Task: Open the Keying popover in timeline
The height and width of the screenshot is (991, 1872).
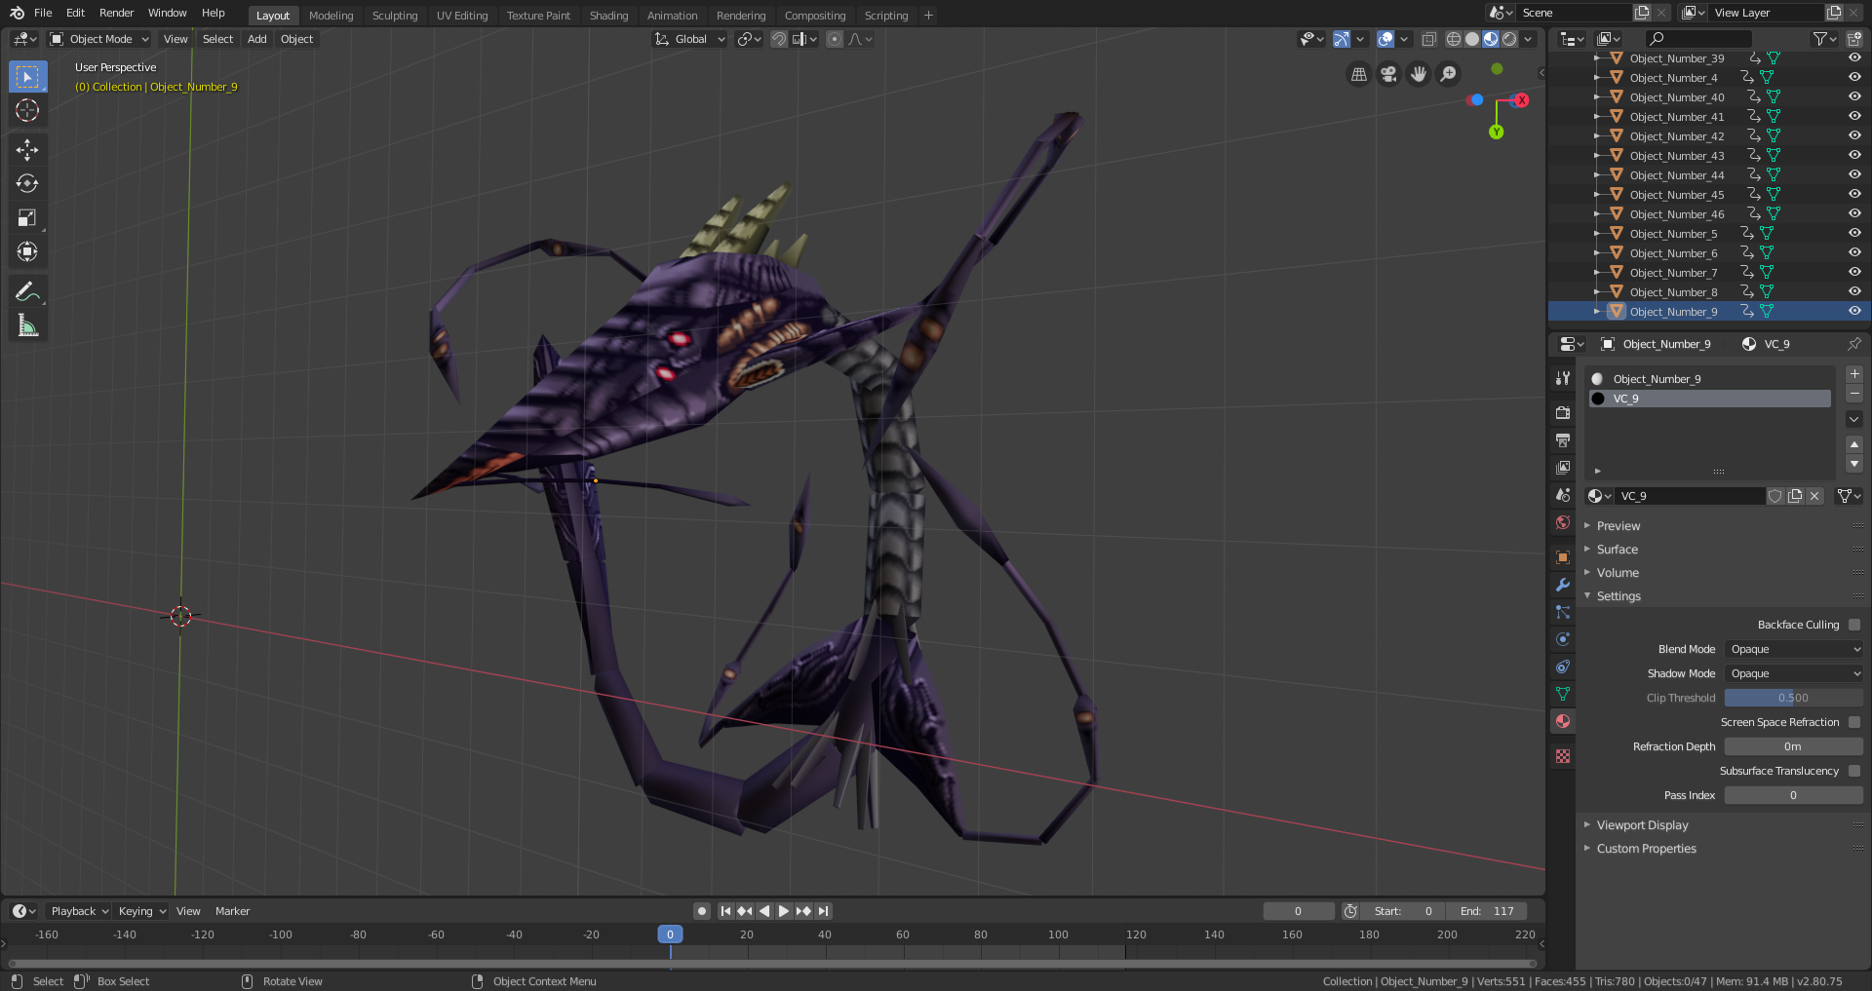Action: pos(141,911)
